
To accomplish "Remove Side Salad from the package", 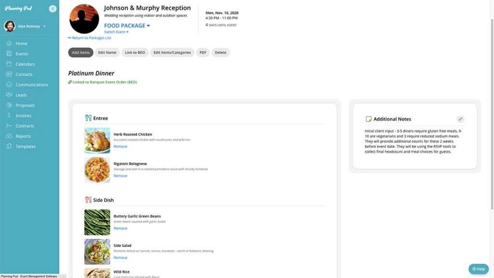I will [120, 258].
